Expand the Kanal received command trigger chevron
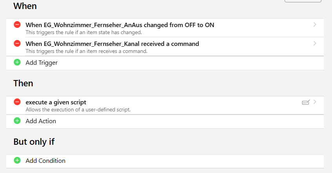Image resolution: width=332 pixels, height=173 pixels. pyautogui.click(x=315, y=44)
